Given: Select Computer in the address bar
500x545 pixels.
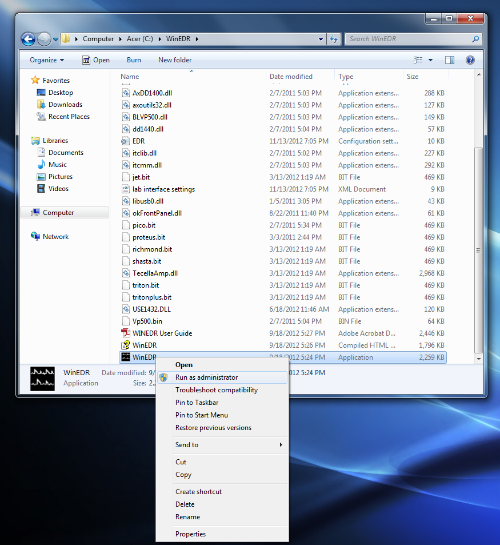Looking at the screenshot, I should tap(98, 39).
